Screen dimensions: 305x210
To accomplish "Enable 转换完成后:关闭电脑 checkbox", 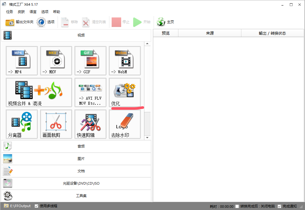I will [237, 207].
